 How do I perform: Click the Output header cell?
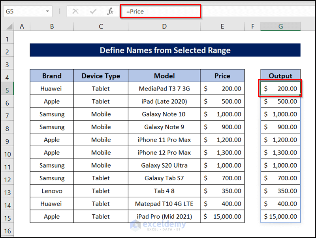[x=280, y=76]
